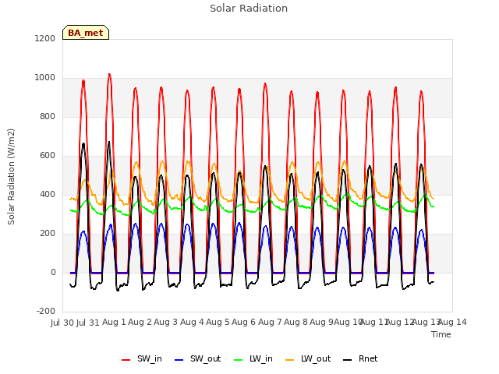Click the black Rnet legend swatch
Screen dimensions: 499x374
pyautogui.click(x=348, y=360)
